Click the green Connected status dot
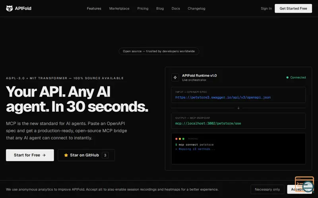The width and height of the screenshot is (318, 198). 287,77
